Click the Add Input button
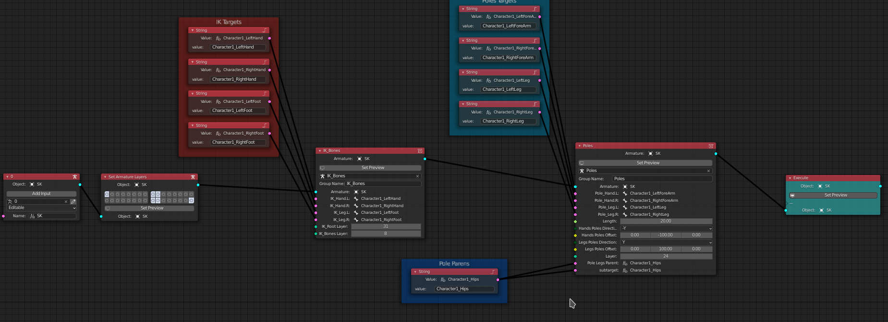The image size is (888, 322). [41, 194]
